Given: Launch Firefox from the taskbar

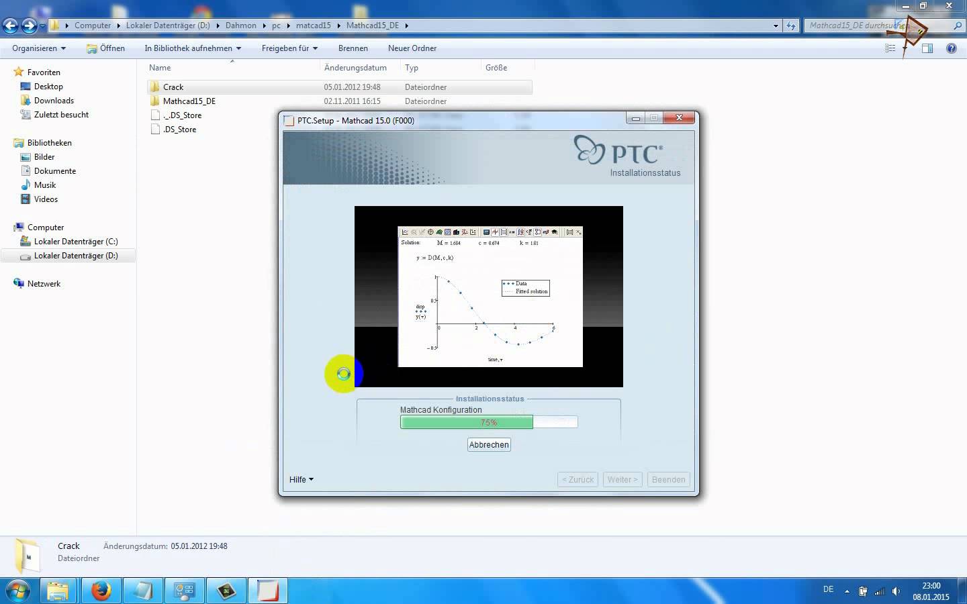Looking at the screenshot, I should [x=101, y=591].
